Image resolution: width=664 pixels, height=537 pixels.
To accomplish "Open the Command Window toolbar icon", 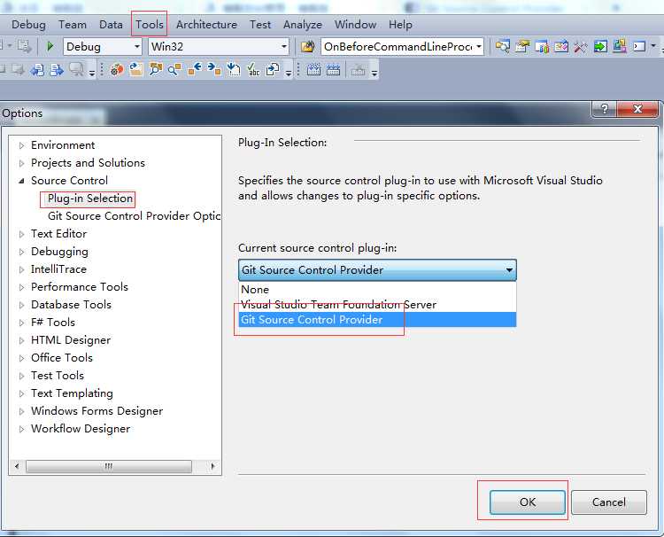I will coord(639,46).
